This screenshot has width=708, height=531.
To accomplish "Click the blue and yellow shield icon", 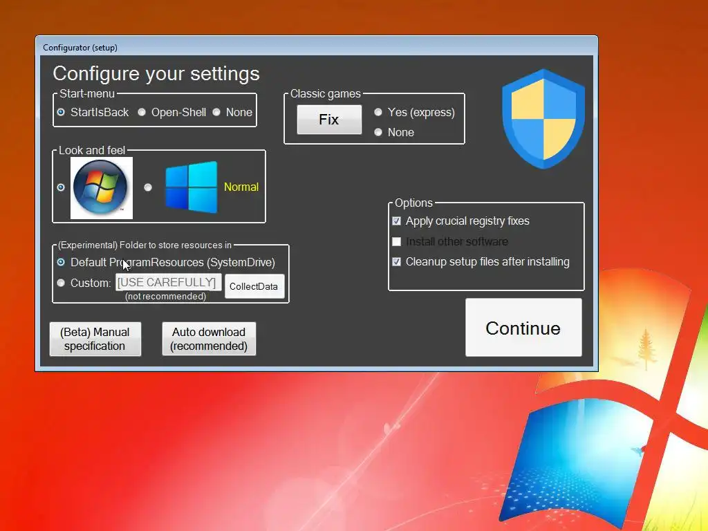I will (x=543, y=119).
